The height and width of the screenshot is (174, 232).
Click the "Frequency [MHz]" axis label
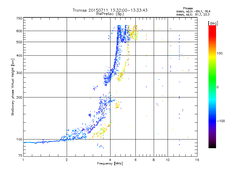pyautogui.click(x=110, y=164)
